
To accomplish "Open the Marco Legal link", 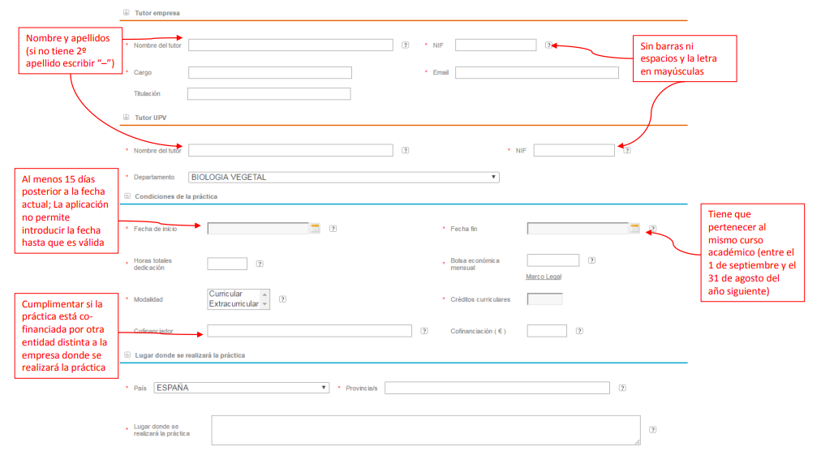I will (x=544, y=277).
